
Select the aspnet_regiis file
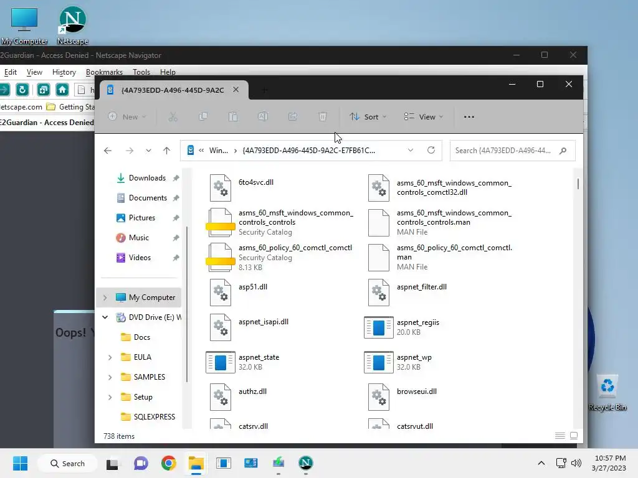pyautogui.click(x=403, y=327)
